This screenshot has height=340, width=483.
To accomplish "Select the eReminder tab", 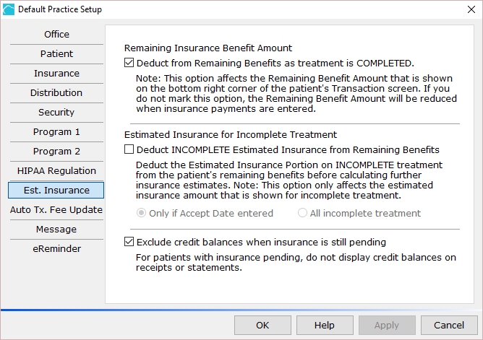I will pos(56,249).
